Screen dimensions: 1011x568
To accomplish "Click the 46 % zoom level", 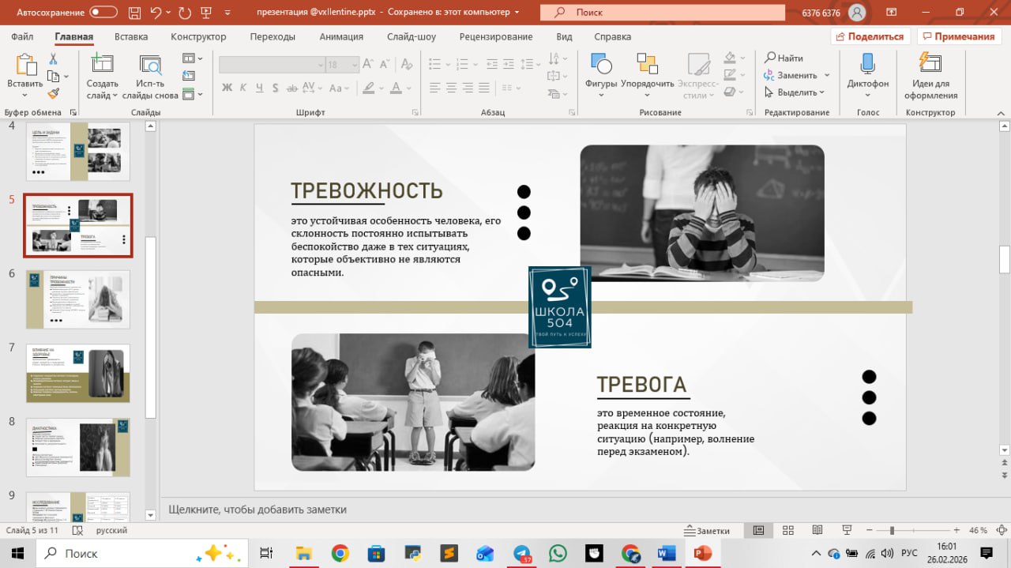I will 978,530.
